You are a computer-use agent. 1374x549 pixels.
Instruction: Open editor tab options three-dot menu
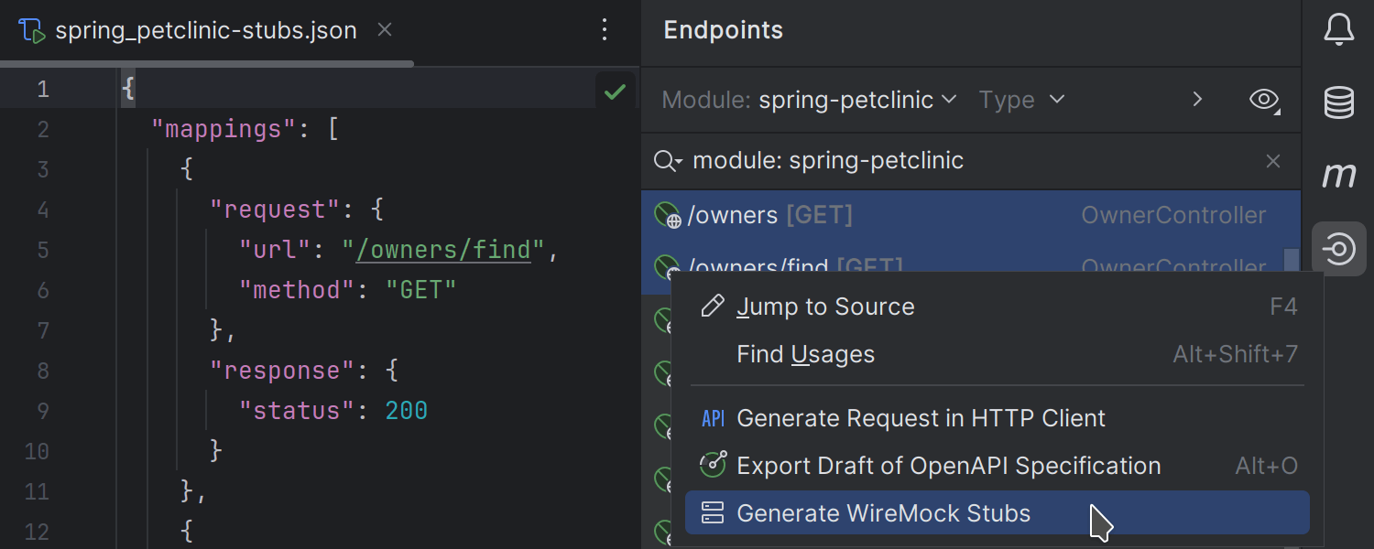click(604, 30)
